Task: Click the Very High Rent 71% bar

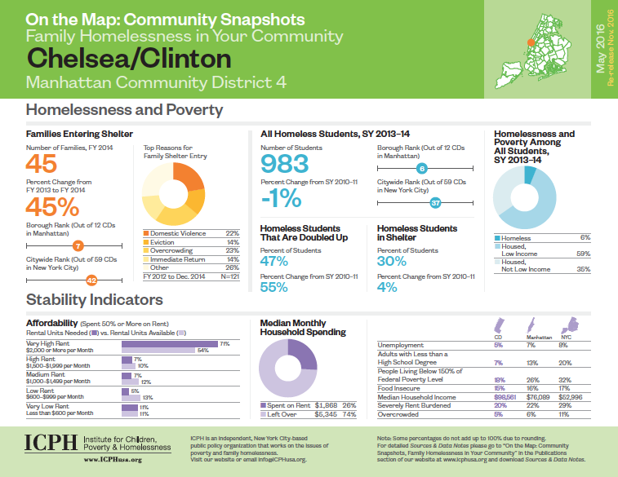Action: pos(169,344)
